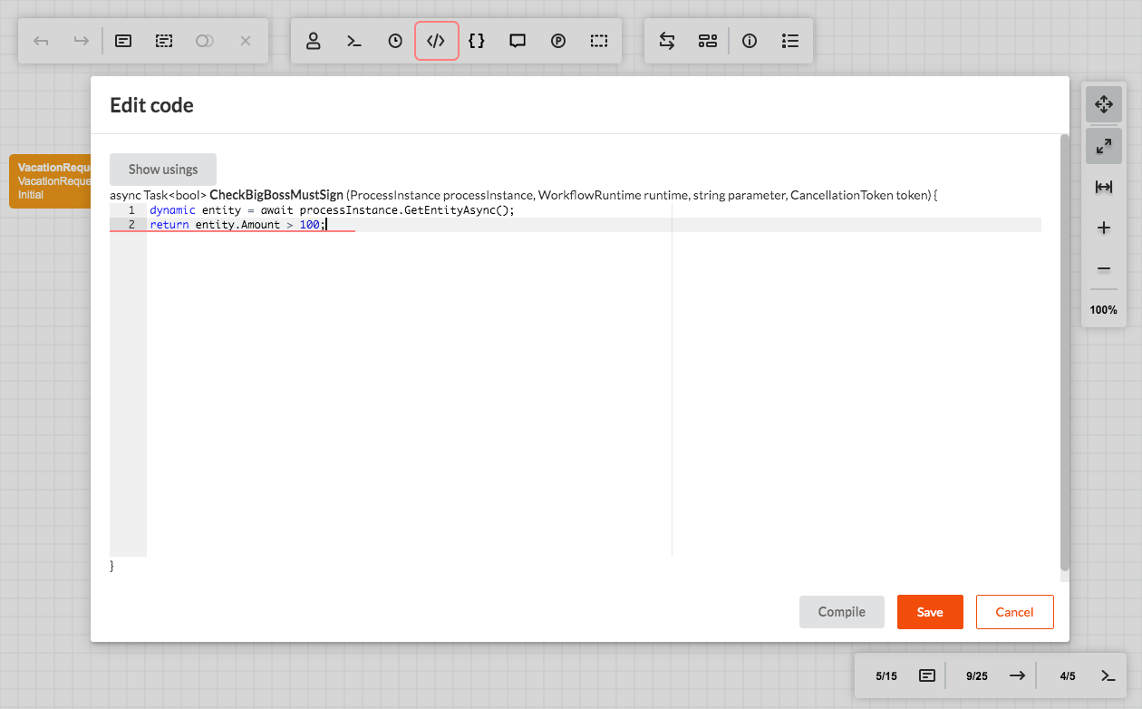Open the timers clock icon
Screen dimensions: 1142x709
[395, 41]
